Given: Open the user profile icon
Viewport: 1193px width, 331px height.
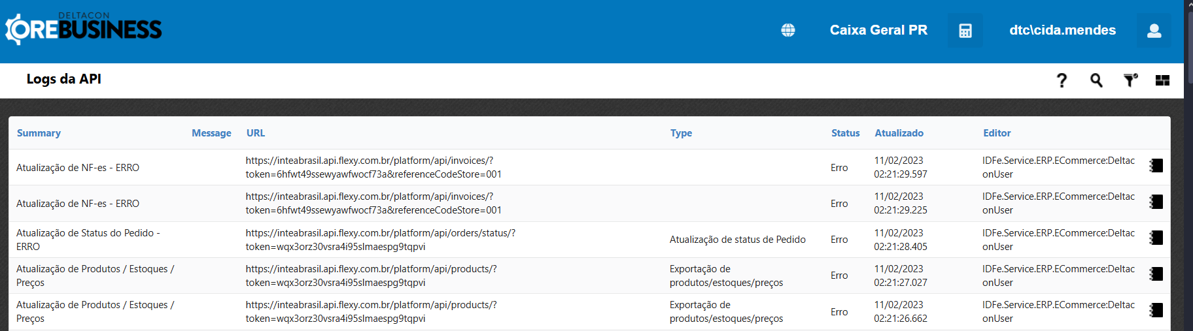Looking at the screenshot, I should [1154, 31].
